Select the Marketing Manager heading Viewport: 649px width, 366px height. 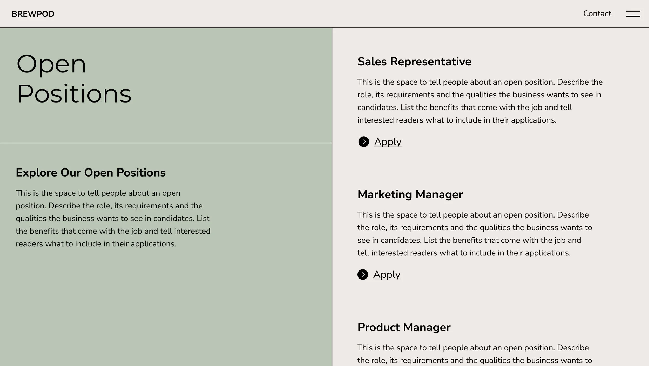(x=410, y=194)
